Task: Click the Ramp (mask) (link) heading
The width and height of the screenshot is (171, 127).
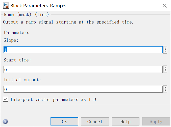Action: point(26,14)
